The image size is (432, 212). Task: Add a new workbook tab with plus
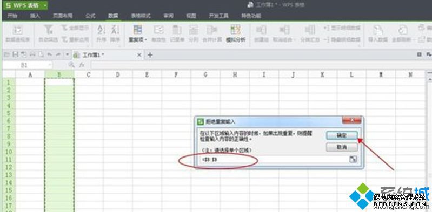click(x=150, y=54)
